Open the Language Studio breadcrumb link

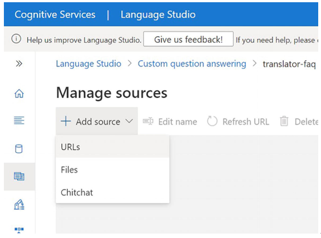pos(88,64)
